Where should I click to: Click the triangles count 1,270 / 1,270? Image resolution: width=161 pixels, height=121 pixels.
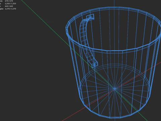click(x=10, y=9)
